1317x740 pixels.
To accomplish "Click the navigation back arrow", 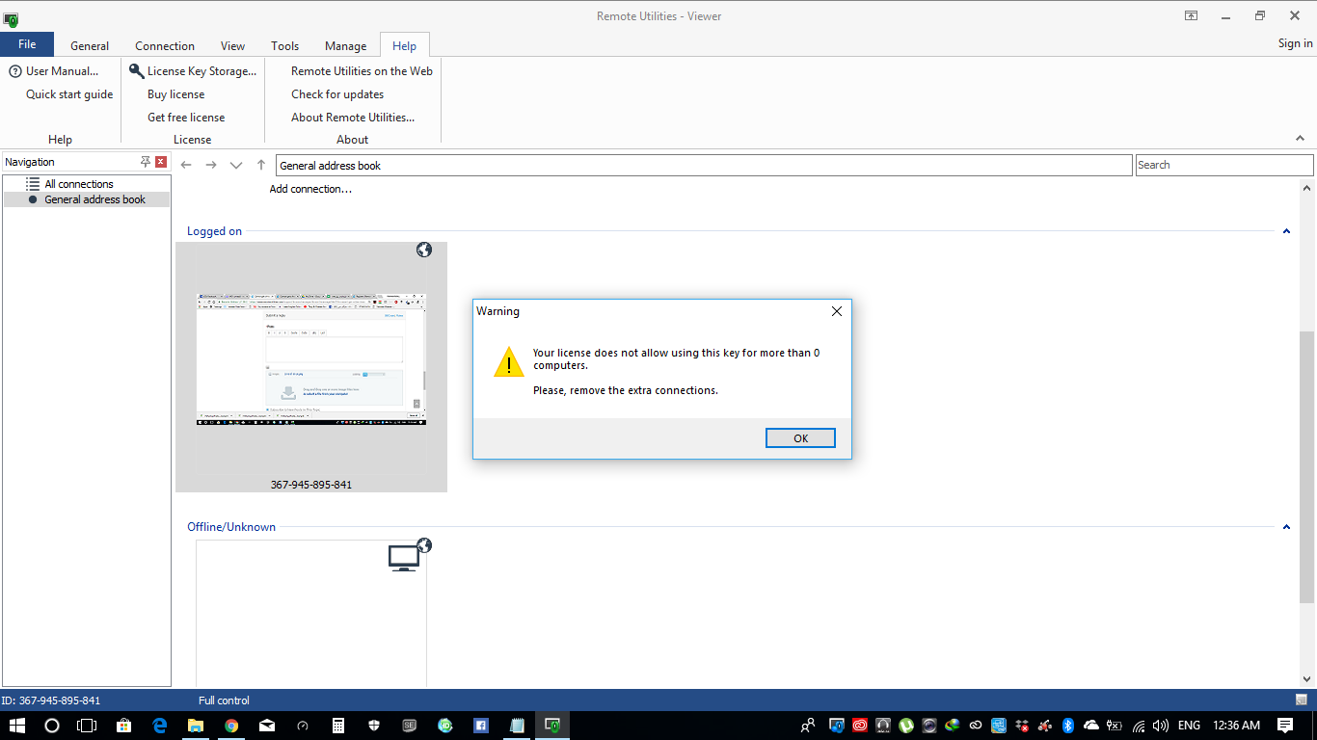I will 187,165.
